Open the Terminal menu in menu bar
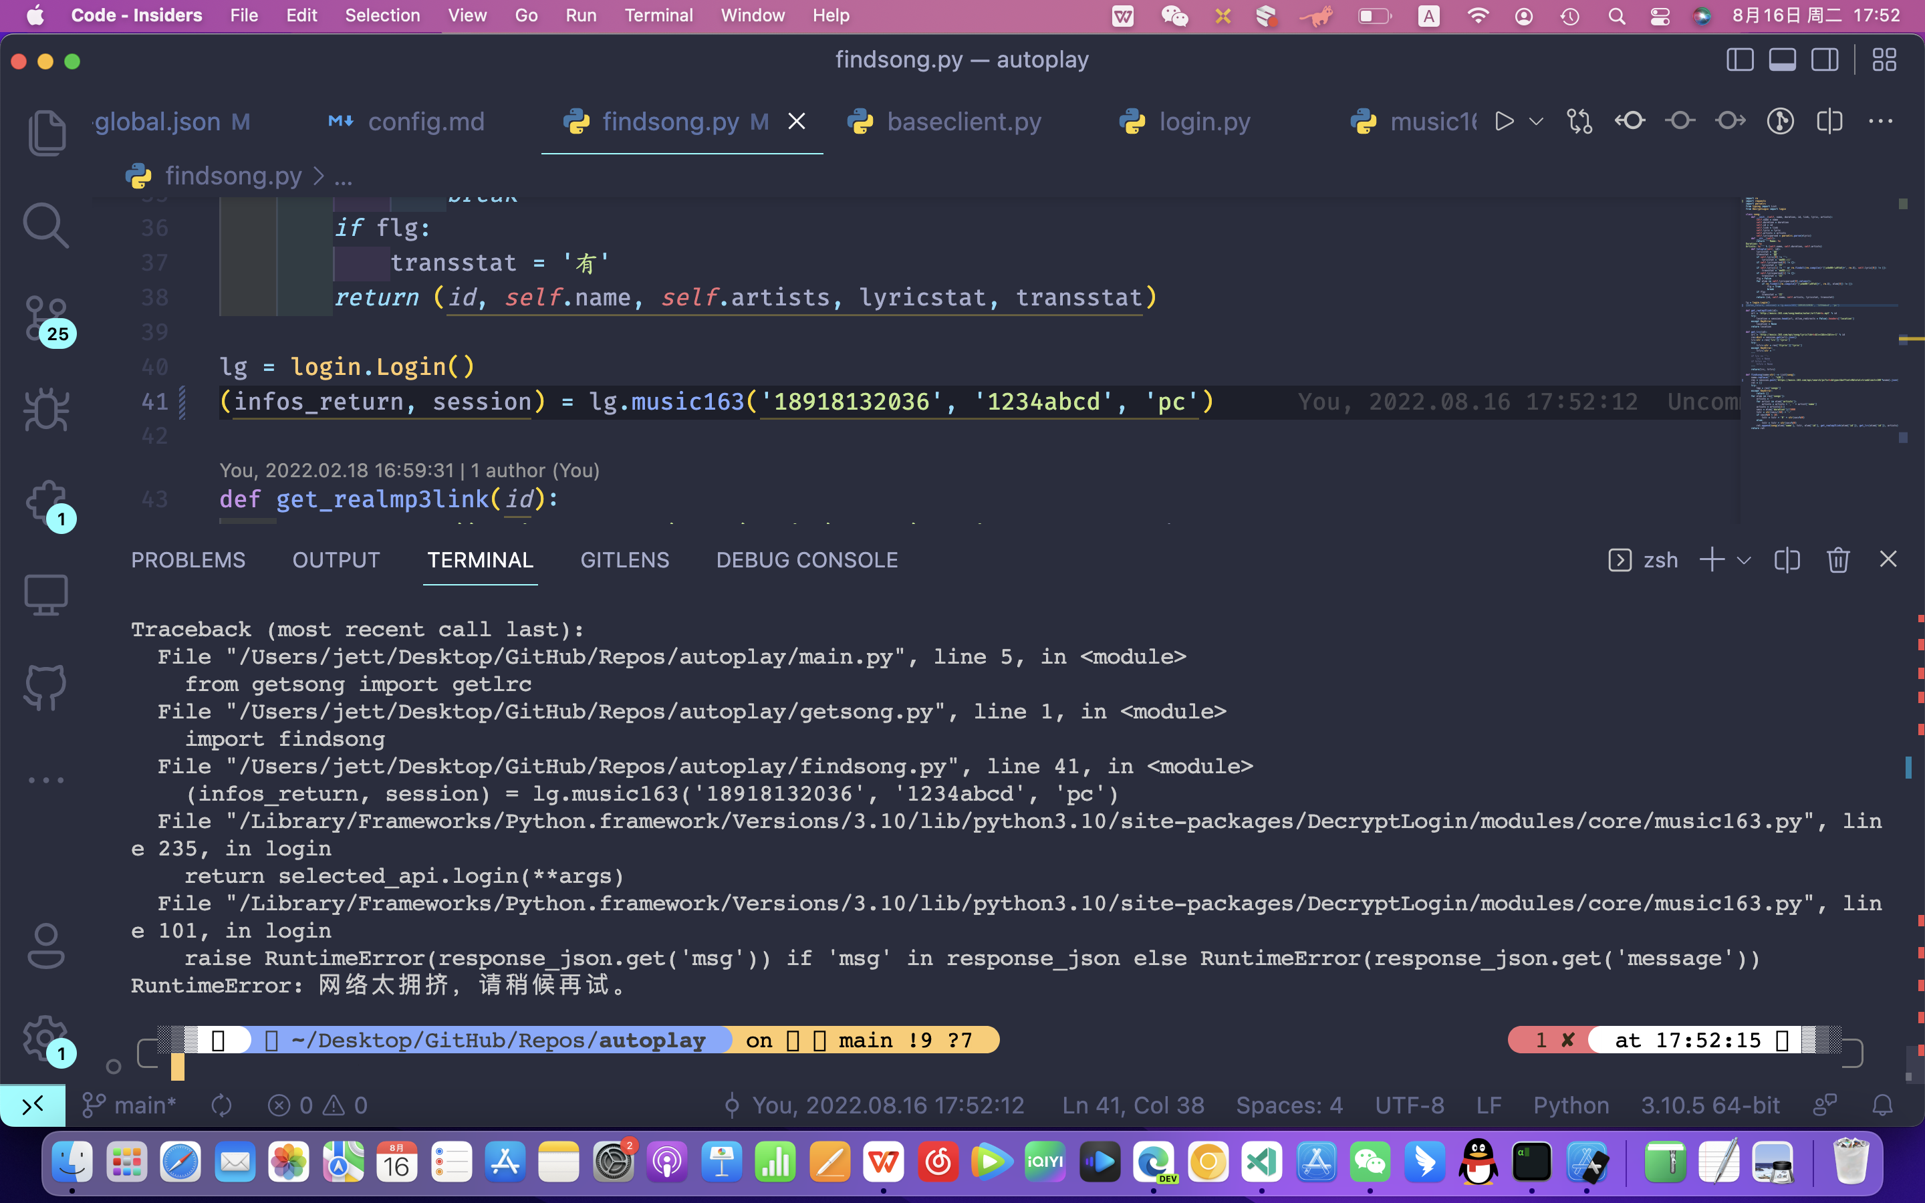 (x=658, y=15)
